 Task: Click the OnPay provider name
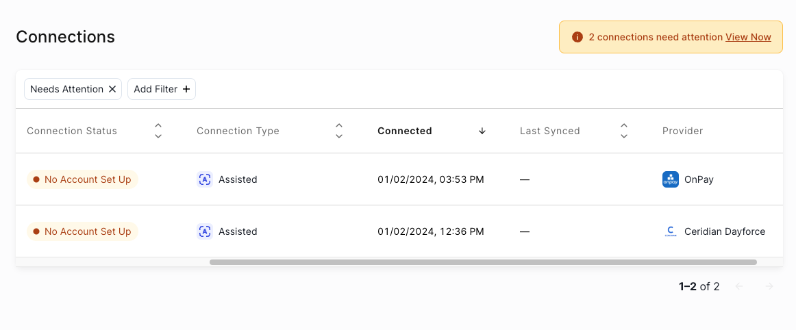tap(699, 179)
